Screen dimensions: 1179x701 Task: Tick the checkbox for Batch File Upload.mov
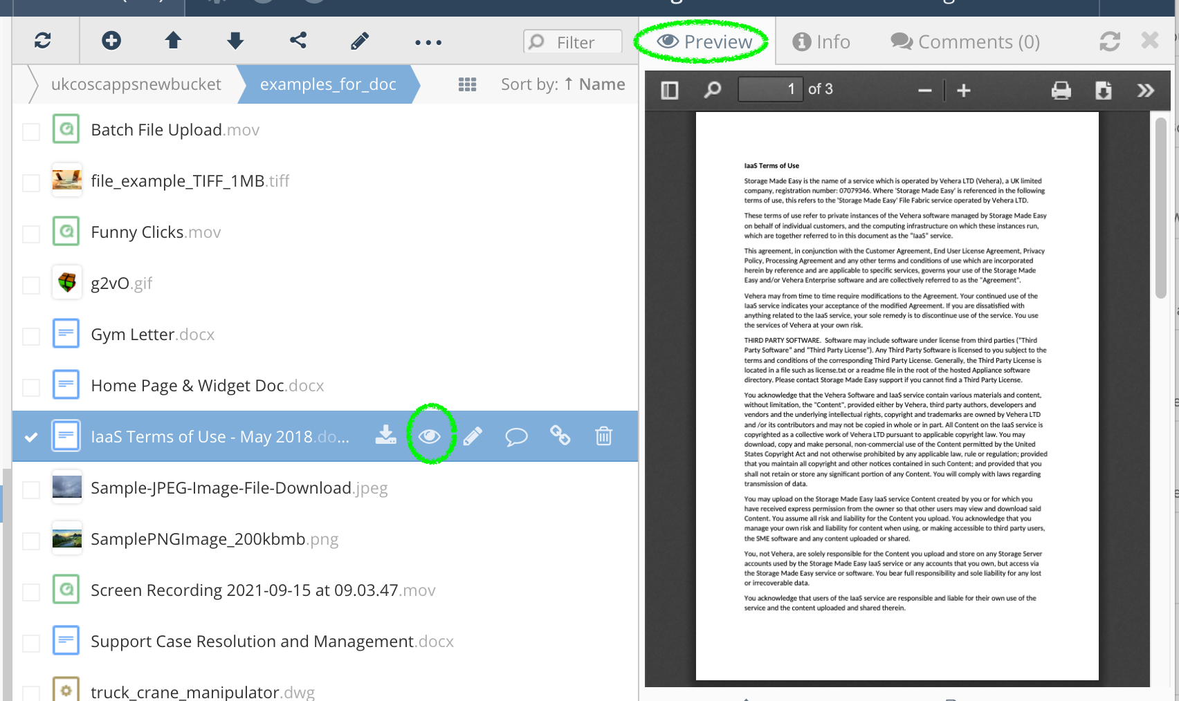click(x=31, y=131)
